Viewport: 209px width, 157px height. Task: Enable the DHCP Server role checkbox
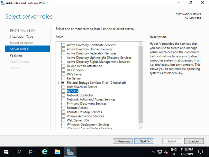(x=63, y=70)
